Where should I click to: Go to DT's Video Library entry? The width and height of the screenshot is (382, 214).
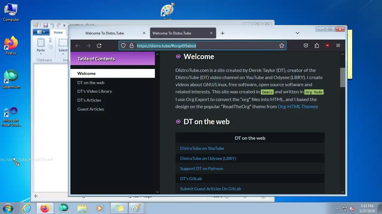click(x=95, y=91)
